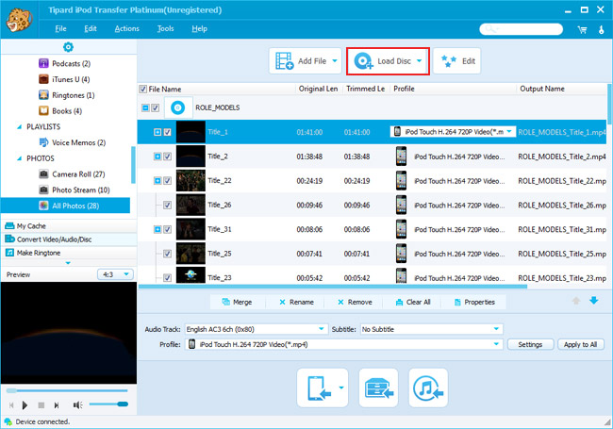Collapse the ROLE_MODELS disc group
This screenshot has width=613, height=429.
point(145,107)
